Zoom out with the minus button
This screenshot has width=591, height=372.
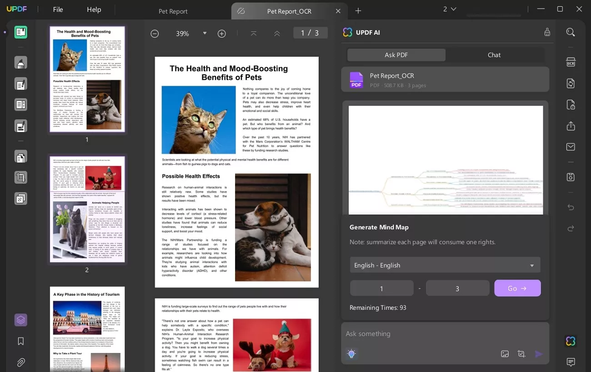[x=155, y=34]
